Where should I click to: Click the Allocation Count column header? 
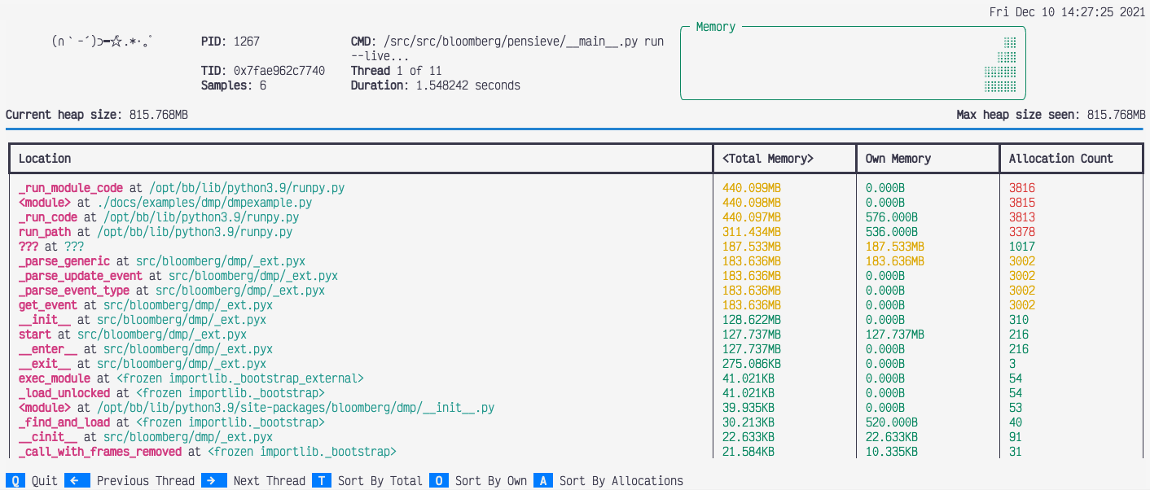click(x=1061, y=158)
